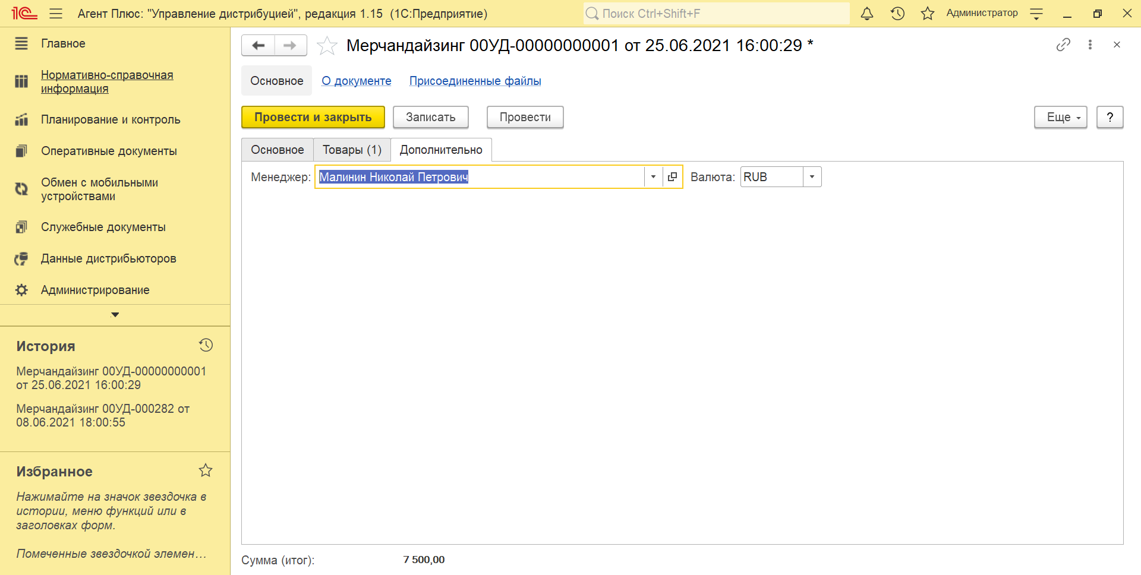
Task: Click the История panel clock icon
Action: [206, 345]
